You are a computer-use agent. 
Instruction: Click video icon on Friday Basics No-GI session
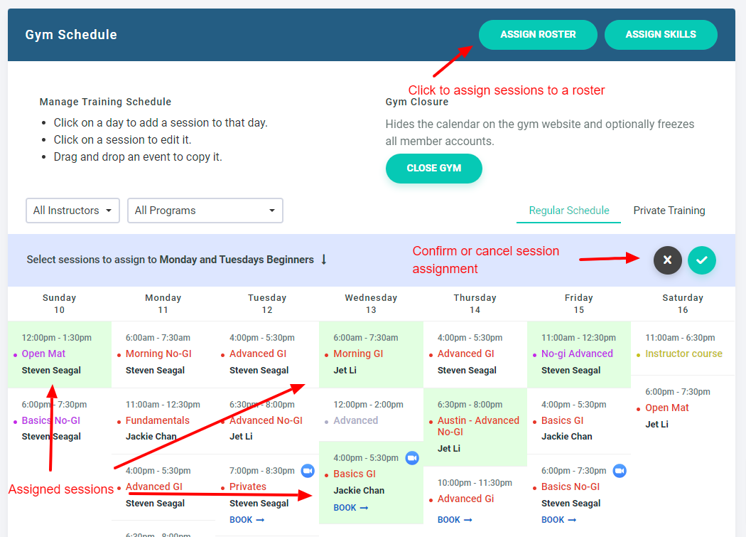click(620, 471)
